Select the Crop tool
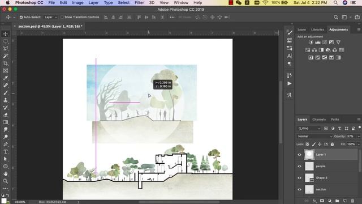The image size is (362, 204). [6, 63]
